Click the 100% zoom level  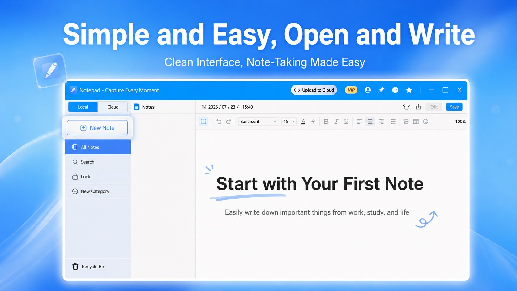tap(460, 122)
